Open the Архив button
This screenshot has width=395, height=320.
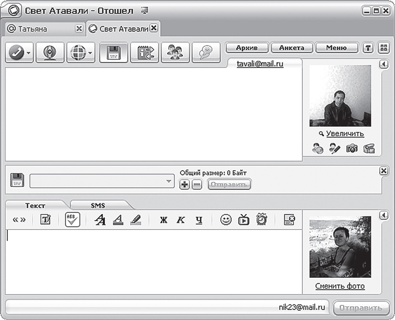[247, 48]
